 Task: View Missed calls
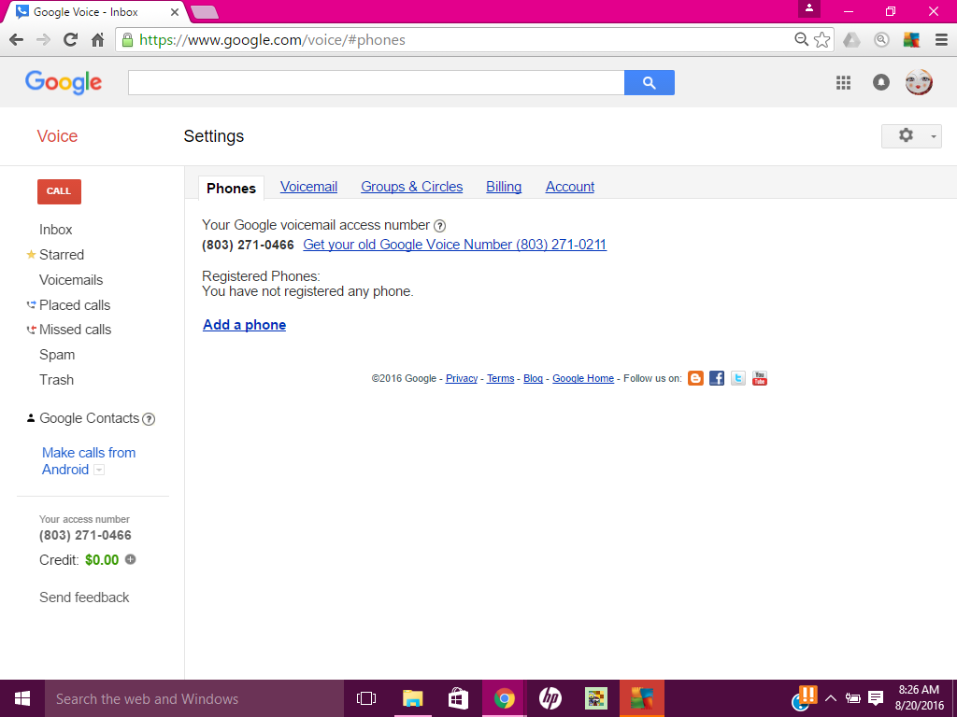pos(75,330)
